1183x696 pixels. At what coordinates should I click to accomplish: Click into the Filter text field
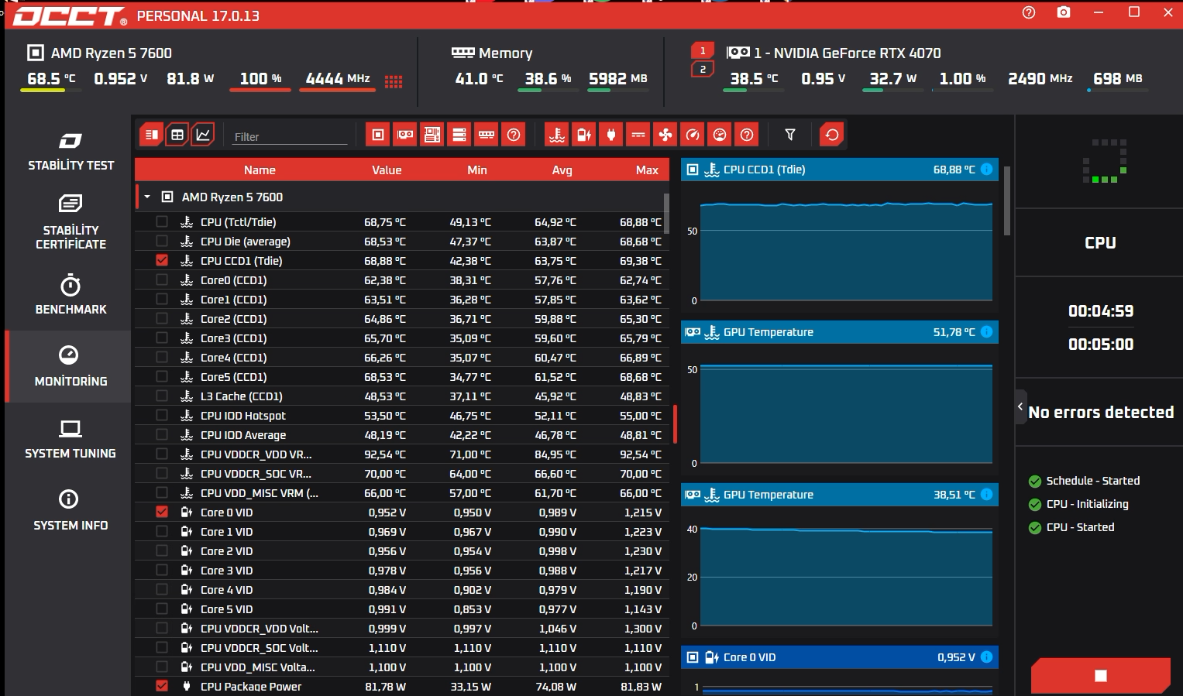[290, 136]
